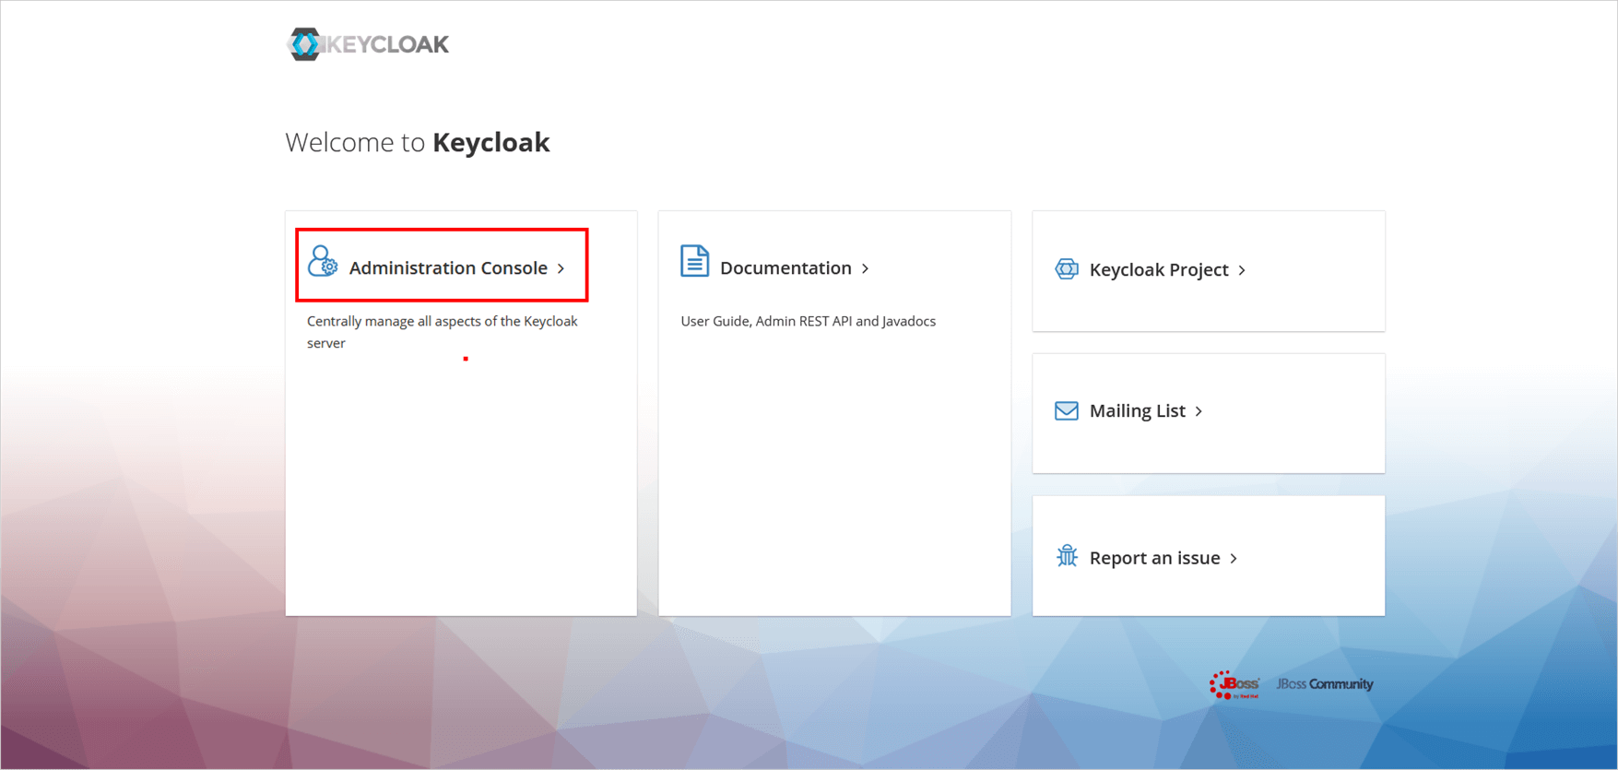
Task: Expand the chevron next to Administration Console
Action: click(562, 268)
